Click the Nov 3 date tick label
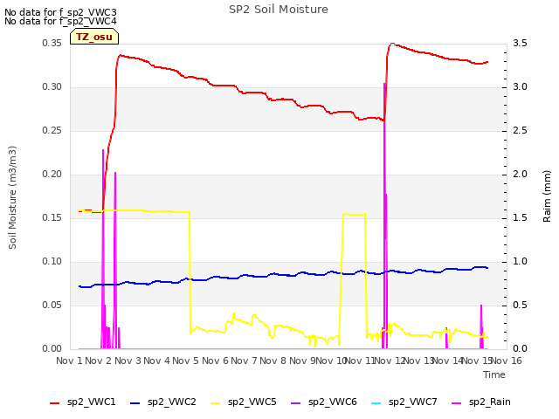The width and height of the screenshot is (559, 419). click(128, 361)
